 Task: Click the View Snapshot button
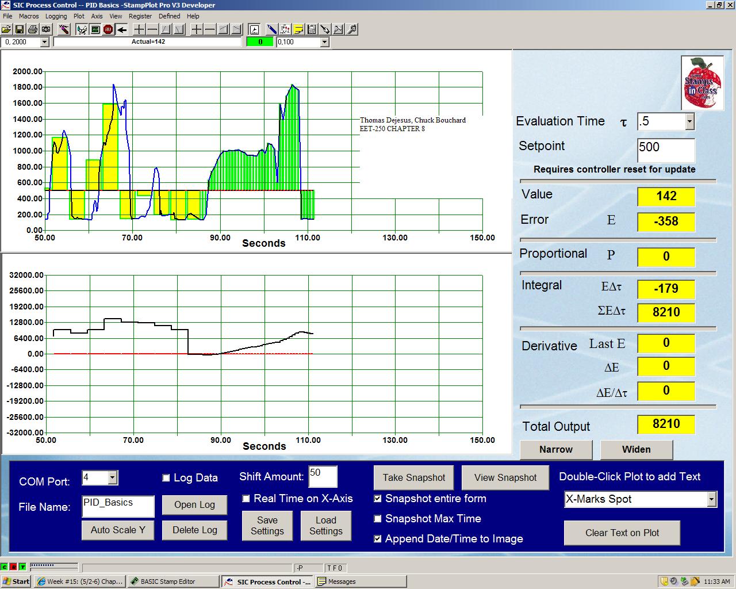click(505, 477)
